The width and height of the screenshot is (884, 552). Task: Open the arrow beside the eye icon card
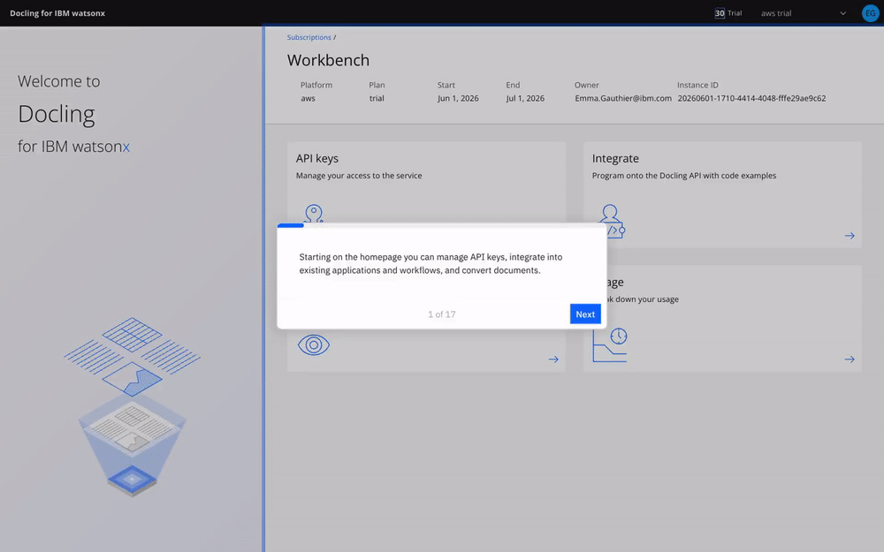click(553, 359)
